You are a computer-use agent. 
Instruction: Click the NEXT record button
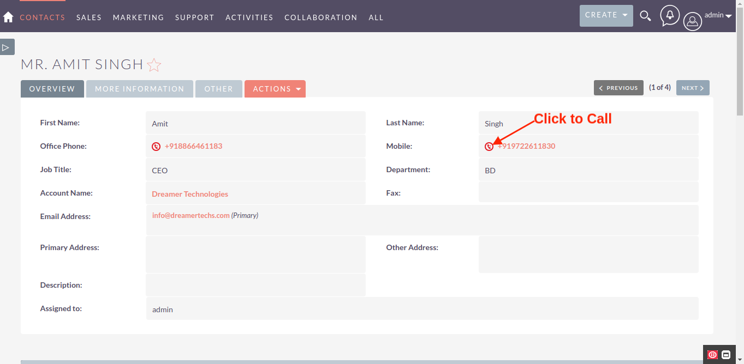[692, 87]
